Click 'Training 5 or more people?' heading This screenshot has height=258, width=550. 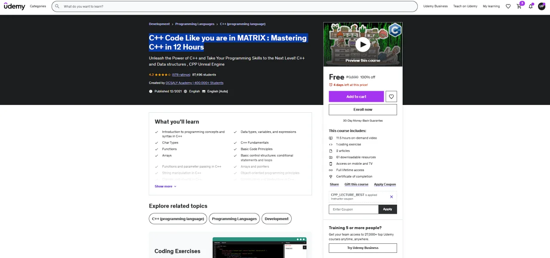[x=355, y=228]
